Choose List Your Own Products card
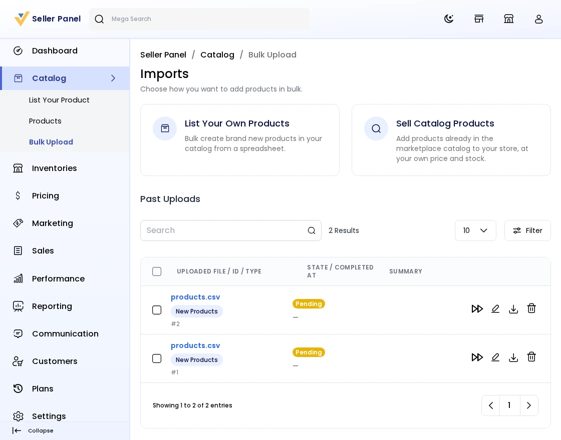The height and width of the screenshot is (440, 561). [240, 140]
